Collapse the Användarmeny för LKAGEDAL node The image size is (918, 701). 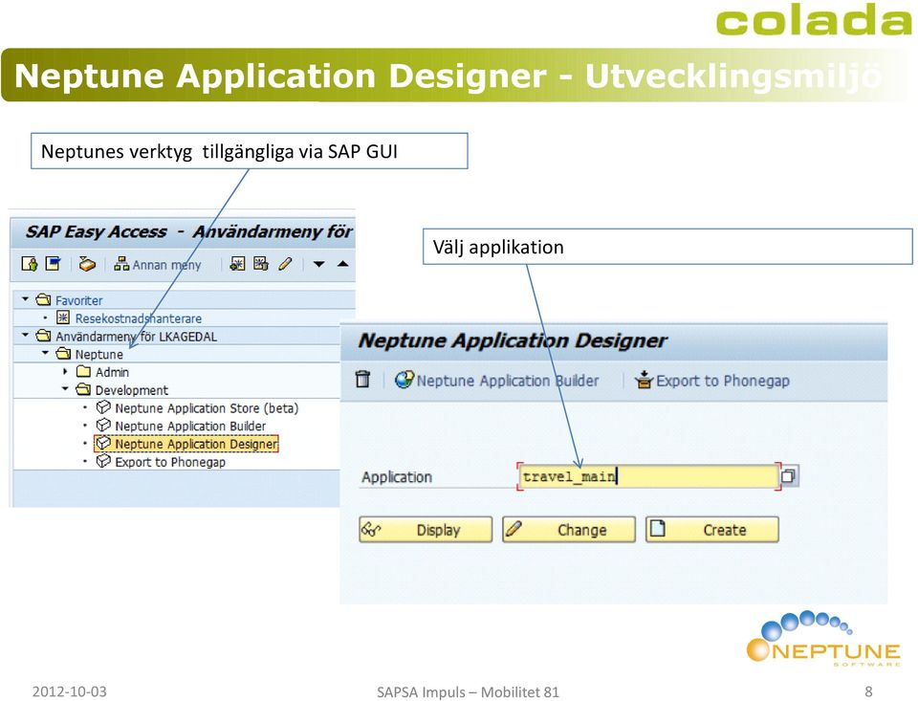[x=25, y=335]
